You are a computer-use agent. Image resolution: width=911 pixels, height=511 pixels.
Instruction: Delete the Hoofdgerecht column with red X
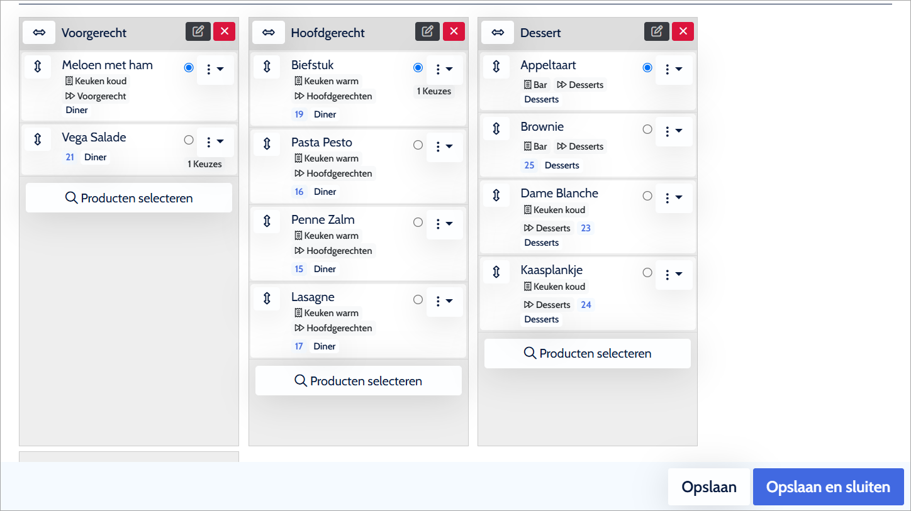[454, 31]
